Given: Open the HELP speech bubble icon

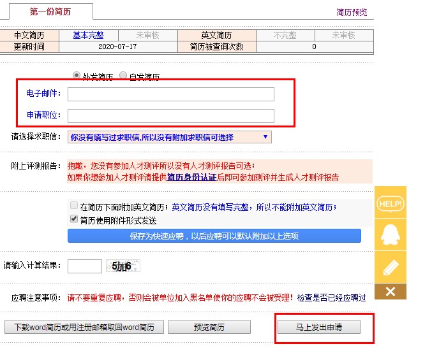Looking at the screenshot, I should coord(391,204).
